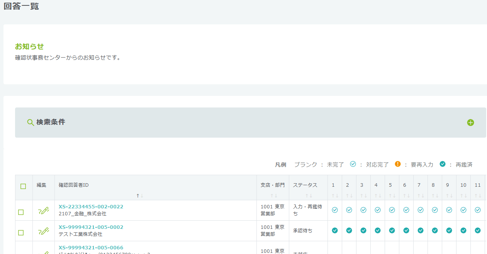This screenshot has height=254, width=487.
Task: Click filled 再鑑済 check icon in legend
Action: (443, 164)
